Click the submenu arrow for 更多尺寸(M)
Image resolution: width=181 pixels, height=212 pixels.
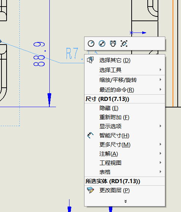(x=161, y=144)
